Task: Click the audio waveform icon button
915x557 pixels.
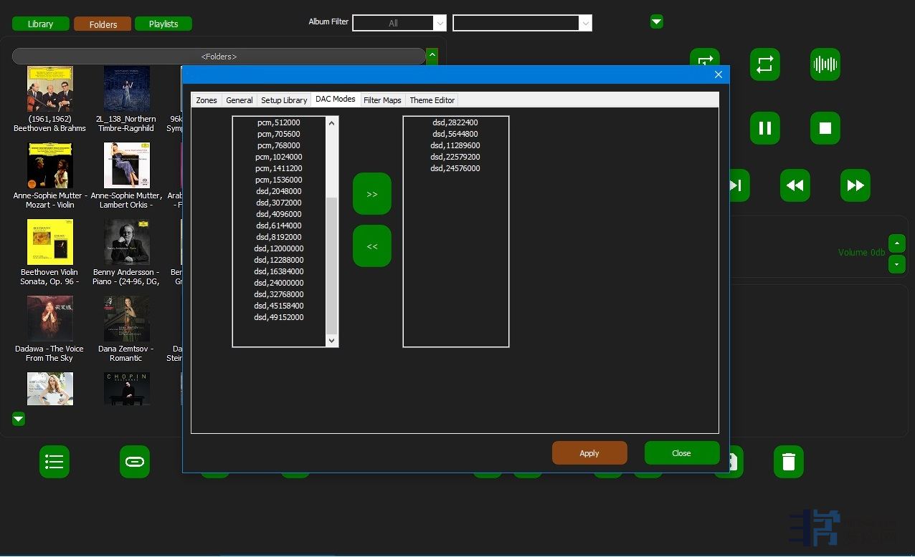Action: click(x=825, y=64)
